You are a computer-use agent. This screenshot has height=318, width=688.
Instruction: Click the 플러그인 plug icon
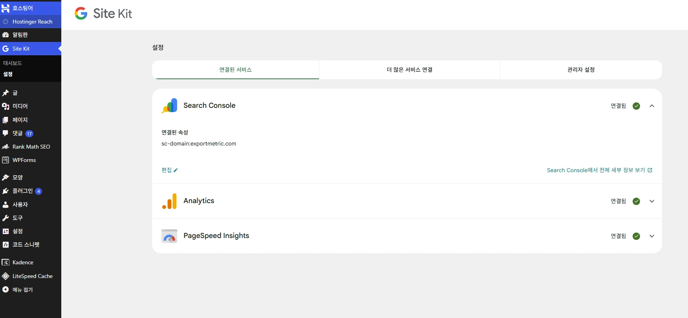coord(6,191)
